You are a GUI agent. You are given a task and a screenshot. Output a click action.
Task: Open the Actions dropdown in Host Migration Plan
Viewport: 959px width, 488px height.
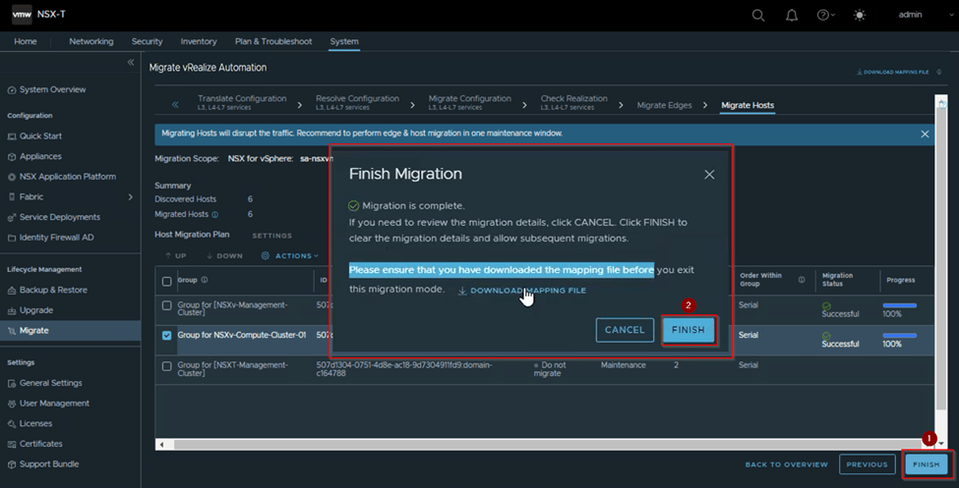(x=289, y=256)
